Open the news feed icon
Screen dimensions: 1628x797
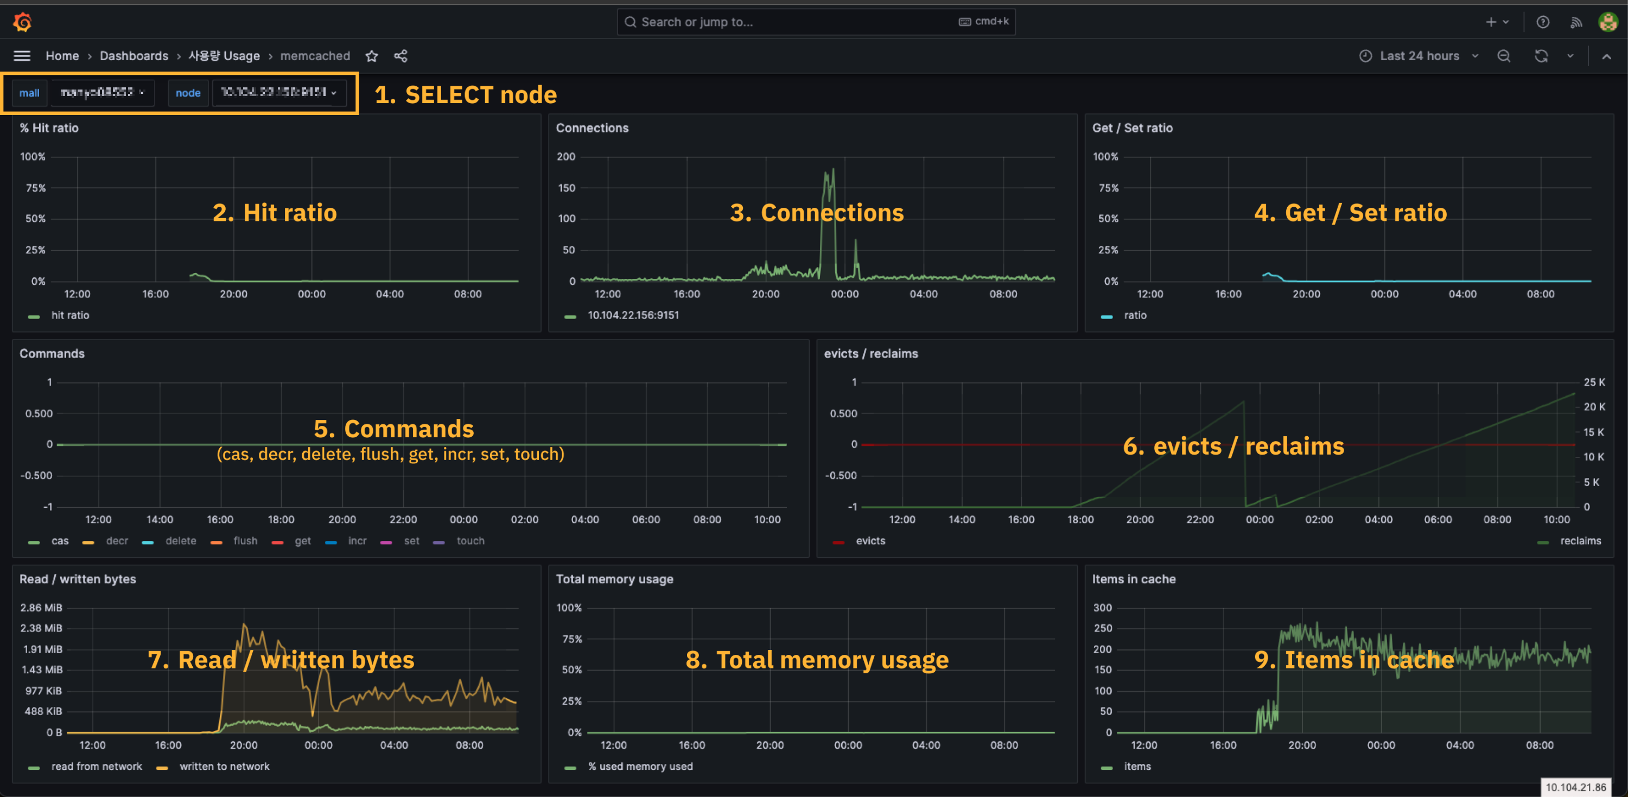click(x=1576, y=22)
